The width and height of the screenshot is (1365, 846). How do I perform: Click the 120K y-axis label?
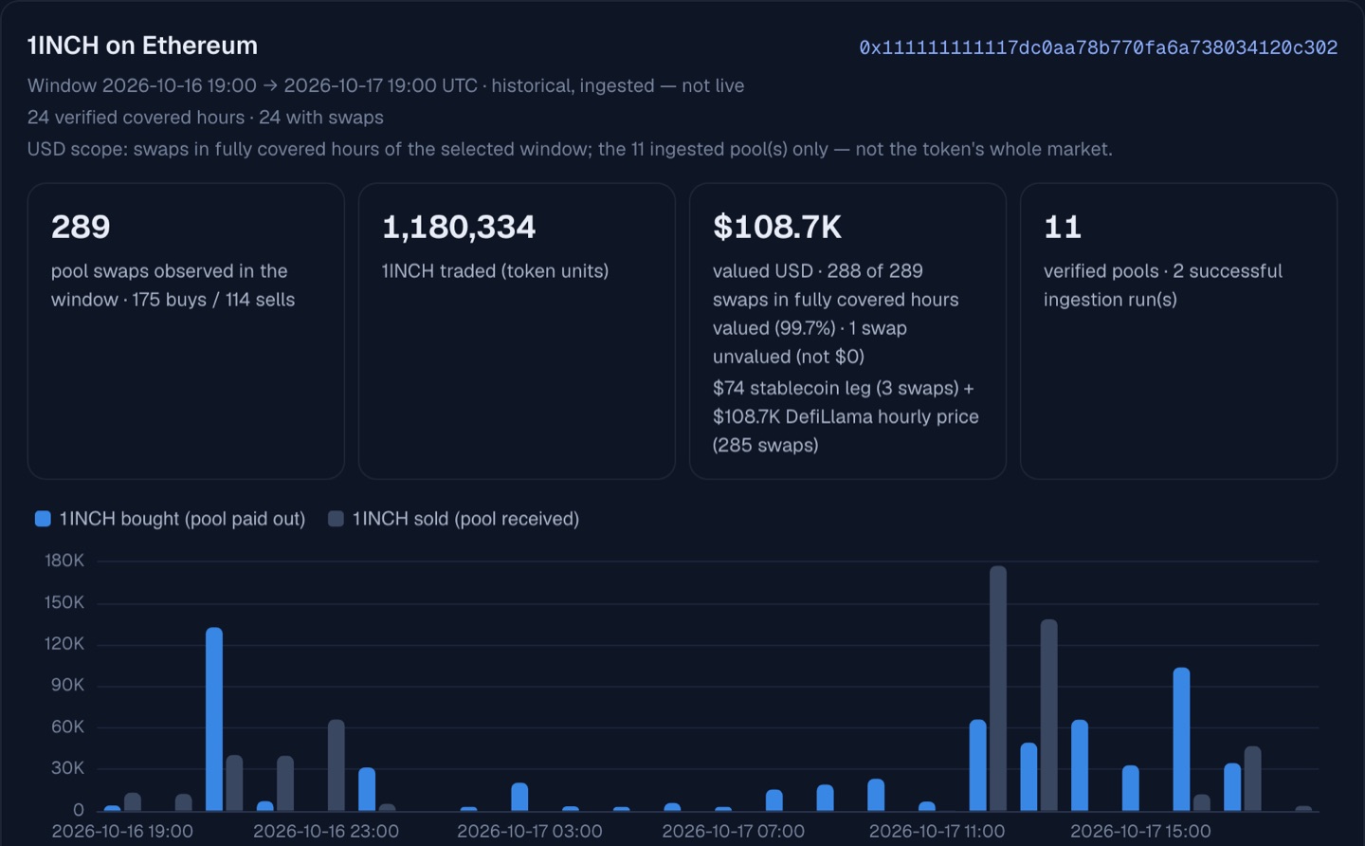point(64,644)
